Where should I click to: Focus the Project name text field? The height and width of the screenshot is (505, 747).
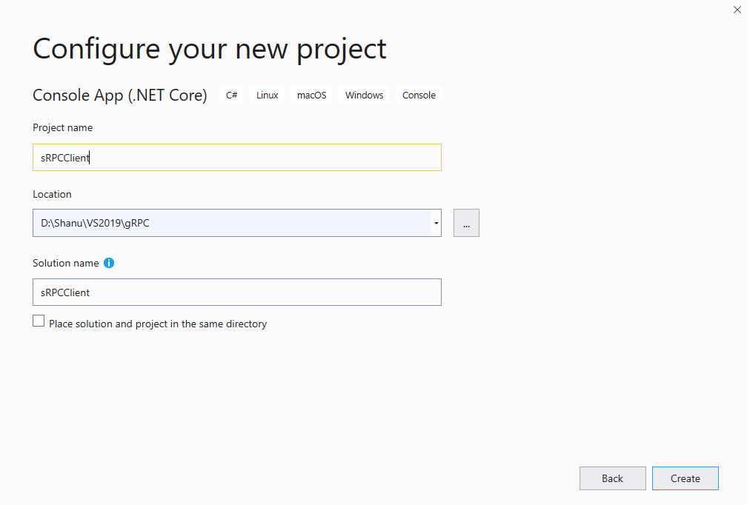[237, 158]
